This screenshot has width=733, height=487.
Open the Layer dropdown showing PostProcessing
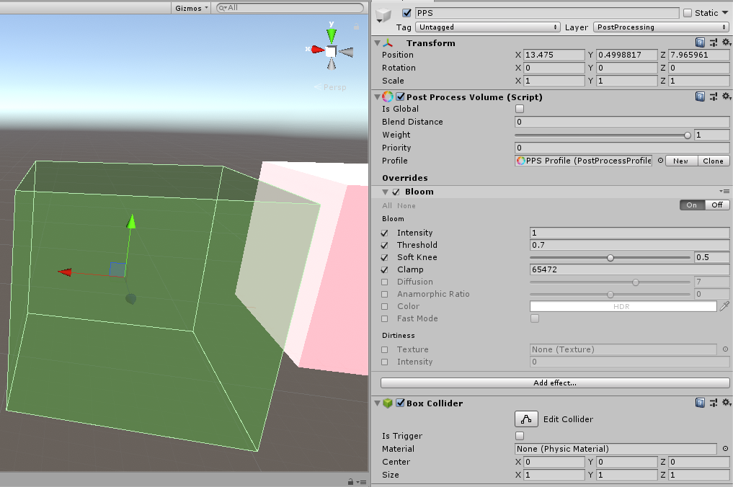click(x=661, y=26)
